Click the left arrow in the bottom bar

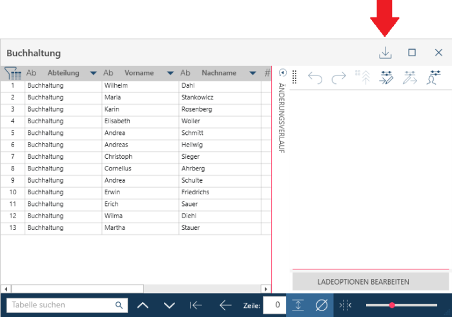225,305
